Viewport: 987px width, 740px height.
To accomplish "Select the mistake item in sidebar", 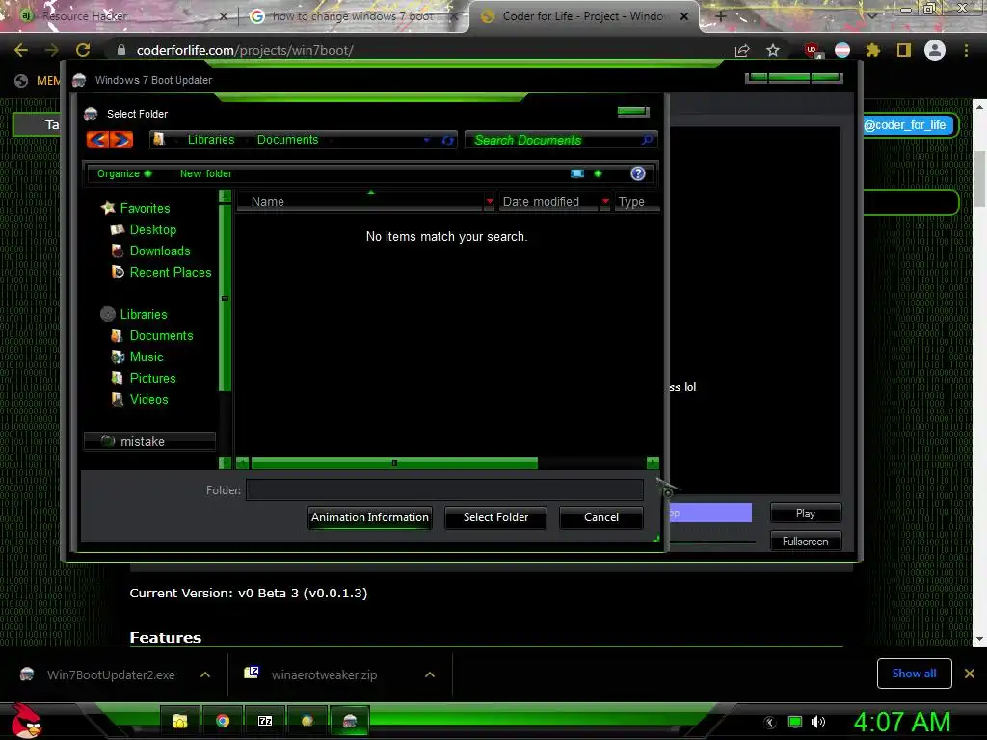I will [149, 441].
